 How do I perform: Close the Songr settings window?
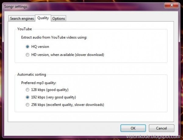171,5
